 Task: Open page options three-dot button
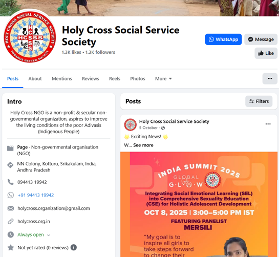pyautogui.click(x=270, y=78)
